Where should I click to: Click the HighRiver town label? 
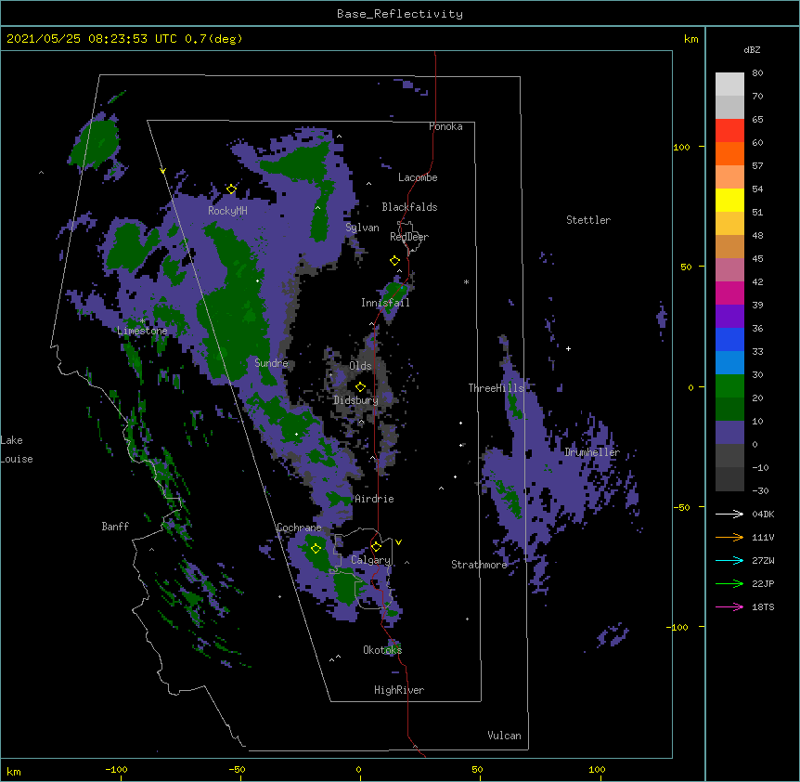point(399,690)
